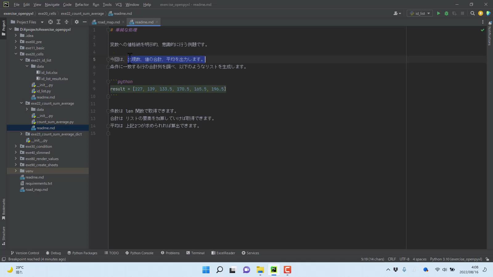Expand the exe23_count_sum_average_dict folder
493x277 pixels.
(21, 134)
